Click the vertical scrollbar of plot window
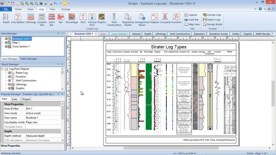 273,94
